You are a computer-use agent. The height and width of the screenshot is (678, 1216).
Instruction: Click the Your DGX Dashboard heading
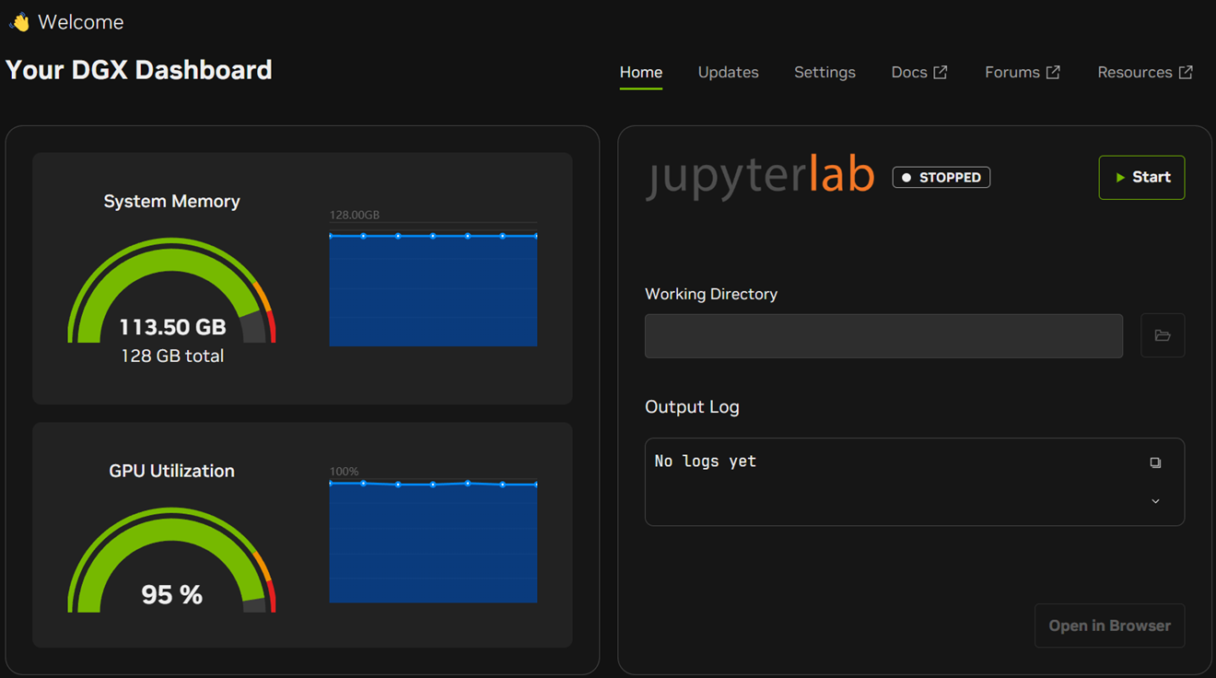click(139, 70)
